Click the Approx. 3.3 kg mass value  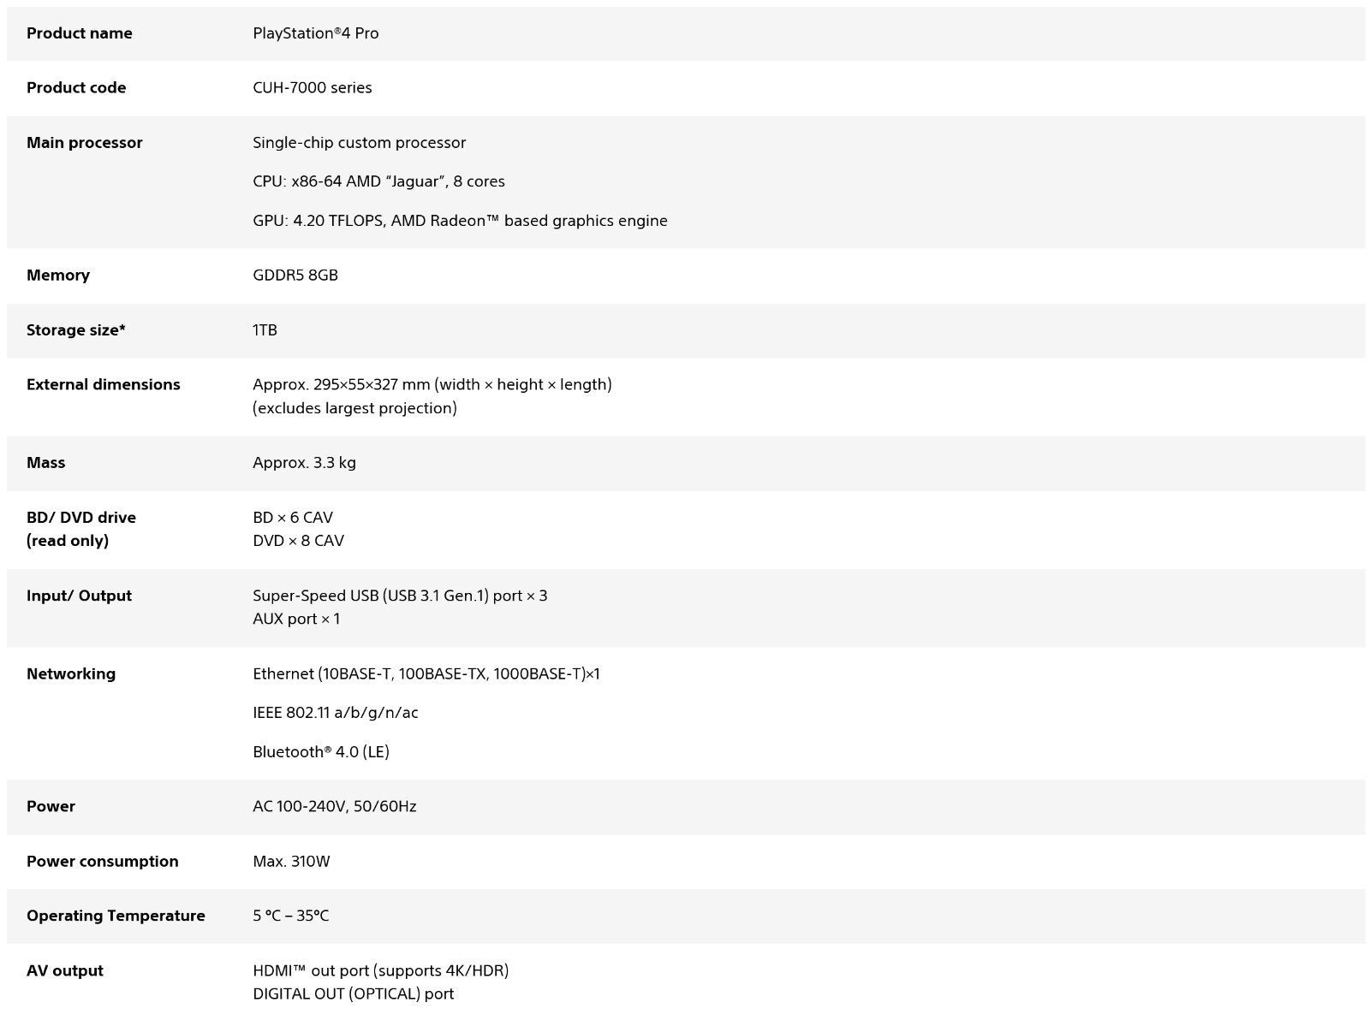(304, 462)
